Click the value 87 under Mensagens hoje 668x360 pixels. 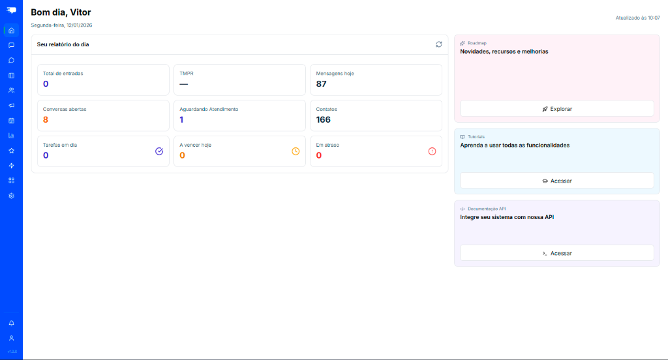click(321, 84)
